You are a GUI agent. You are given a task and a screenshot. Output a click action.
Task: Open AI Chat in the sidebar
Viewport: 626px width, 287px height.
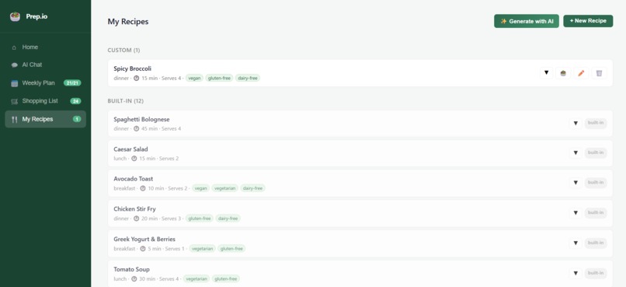[45, 65]
